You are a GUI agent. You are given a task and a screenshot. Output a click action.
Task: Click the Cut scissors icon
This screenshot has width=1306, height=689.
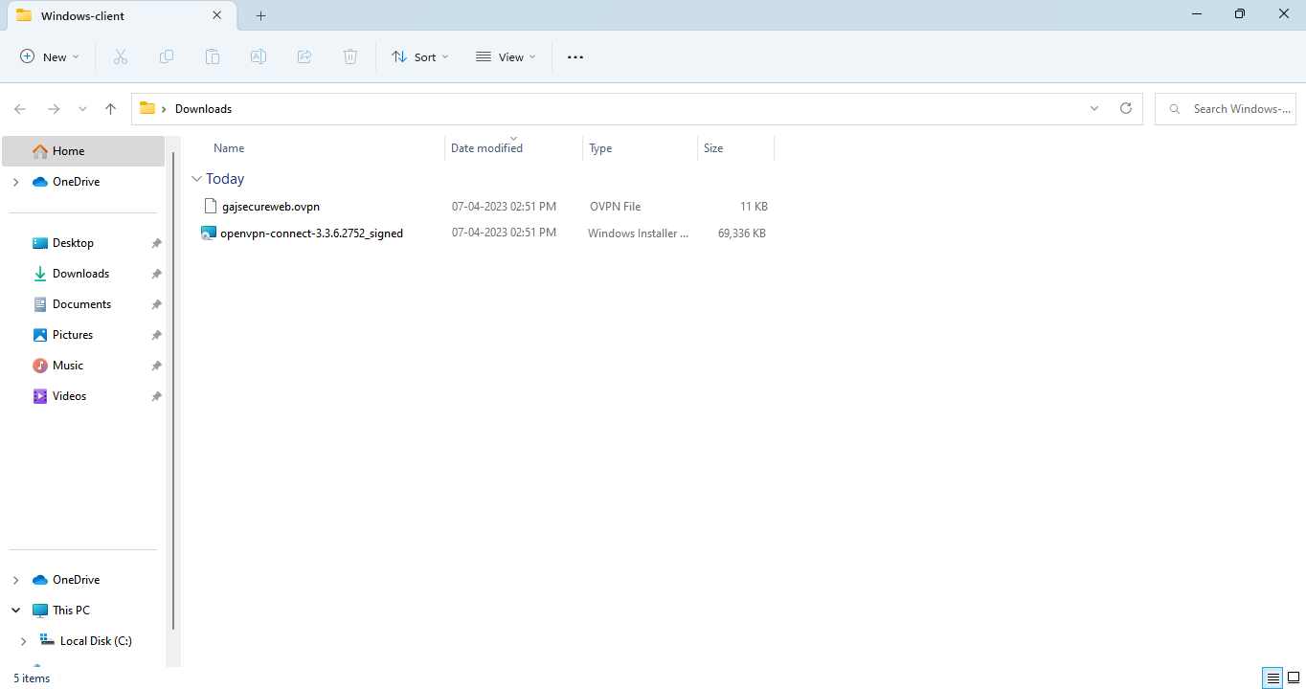(121, 57)
